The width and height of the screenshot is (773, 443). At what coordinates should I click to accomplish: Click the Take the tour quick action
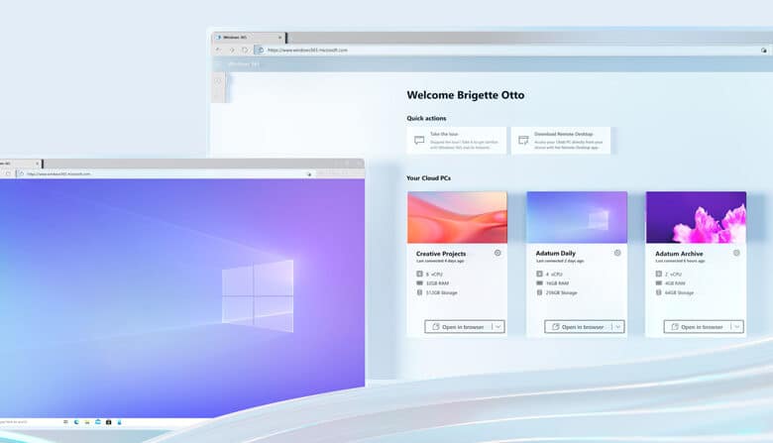457,141
